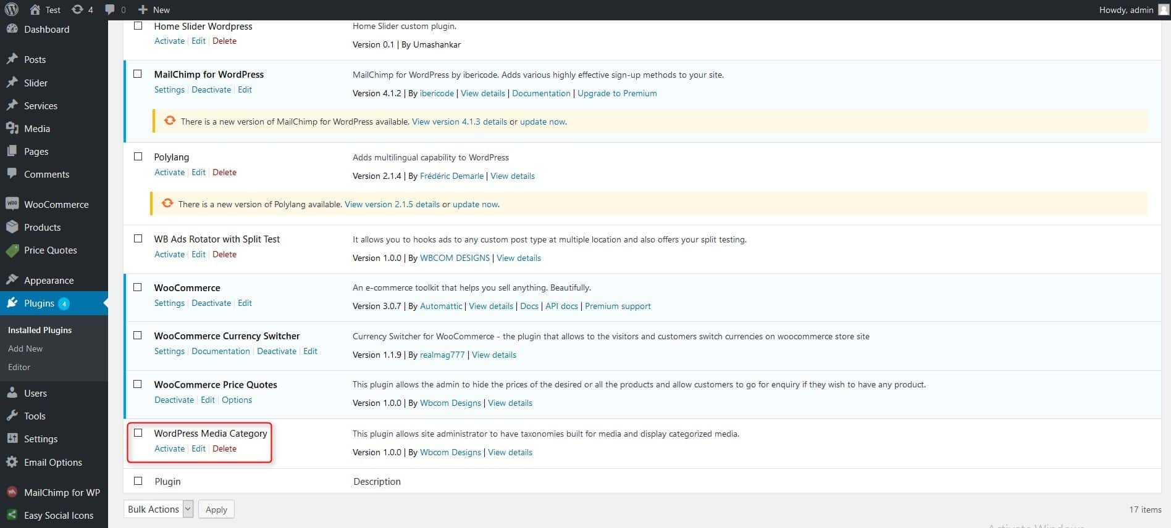The image size is (1171, 528).
Task: Click the Products box icon
Action: tap(12, 227)
